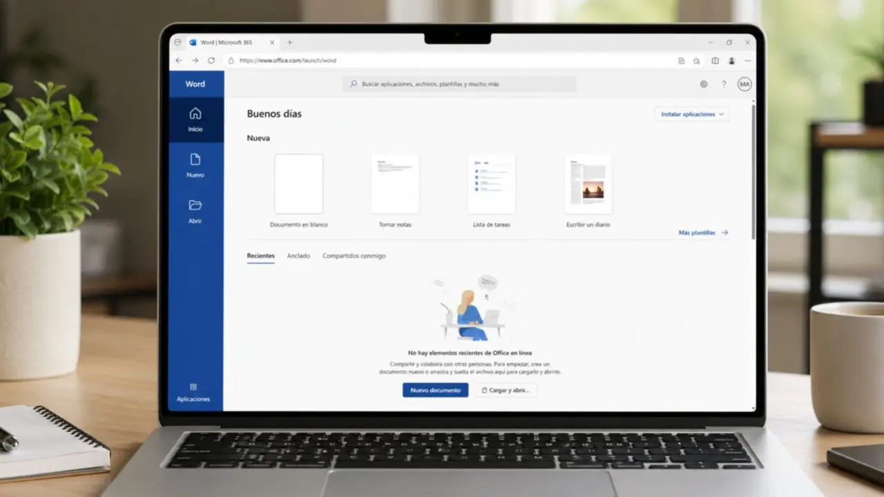Maximize the browser window

(x=729, y=42)
